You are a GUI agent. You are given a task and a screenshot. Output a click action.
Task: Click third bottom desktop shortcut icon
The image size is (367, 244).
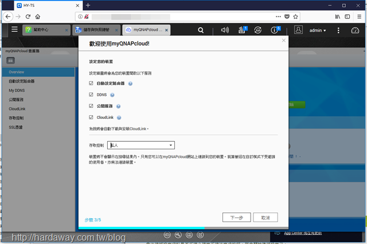[x=189, y=235]
